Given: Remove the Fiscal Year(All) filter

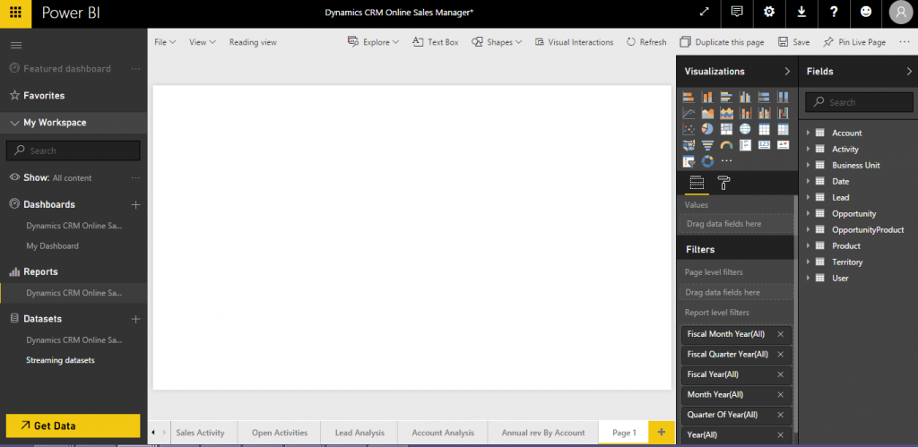Looking at the screenshot, I should coord(780,374).
